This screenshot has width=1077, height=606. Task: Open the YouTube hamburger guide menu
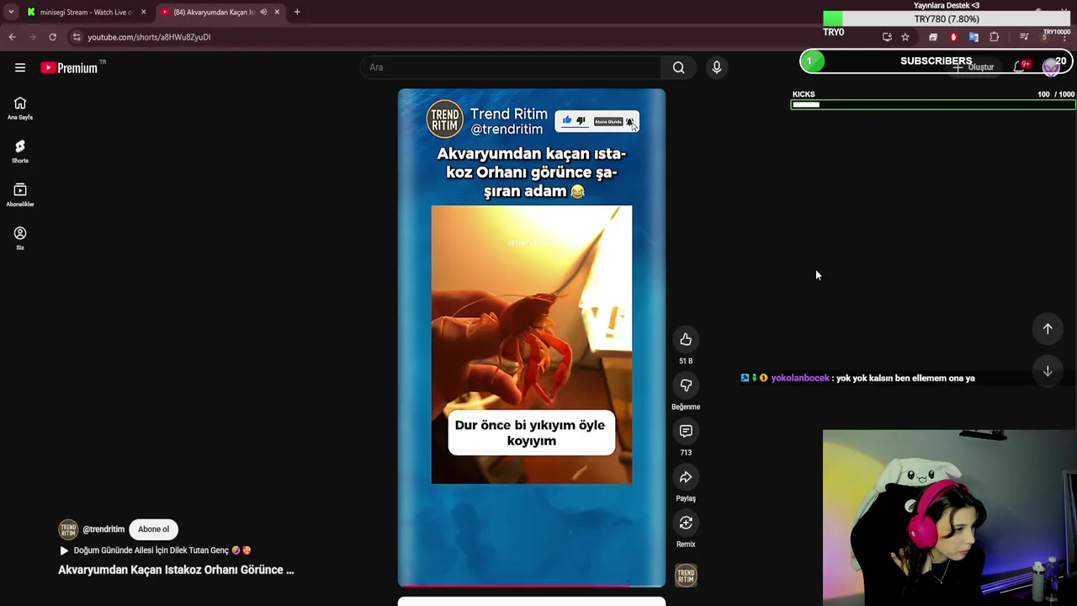20,67
